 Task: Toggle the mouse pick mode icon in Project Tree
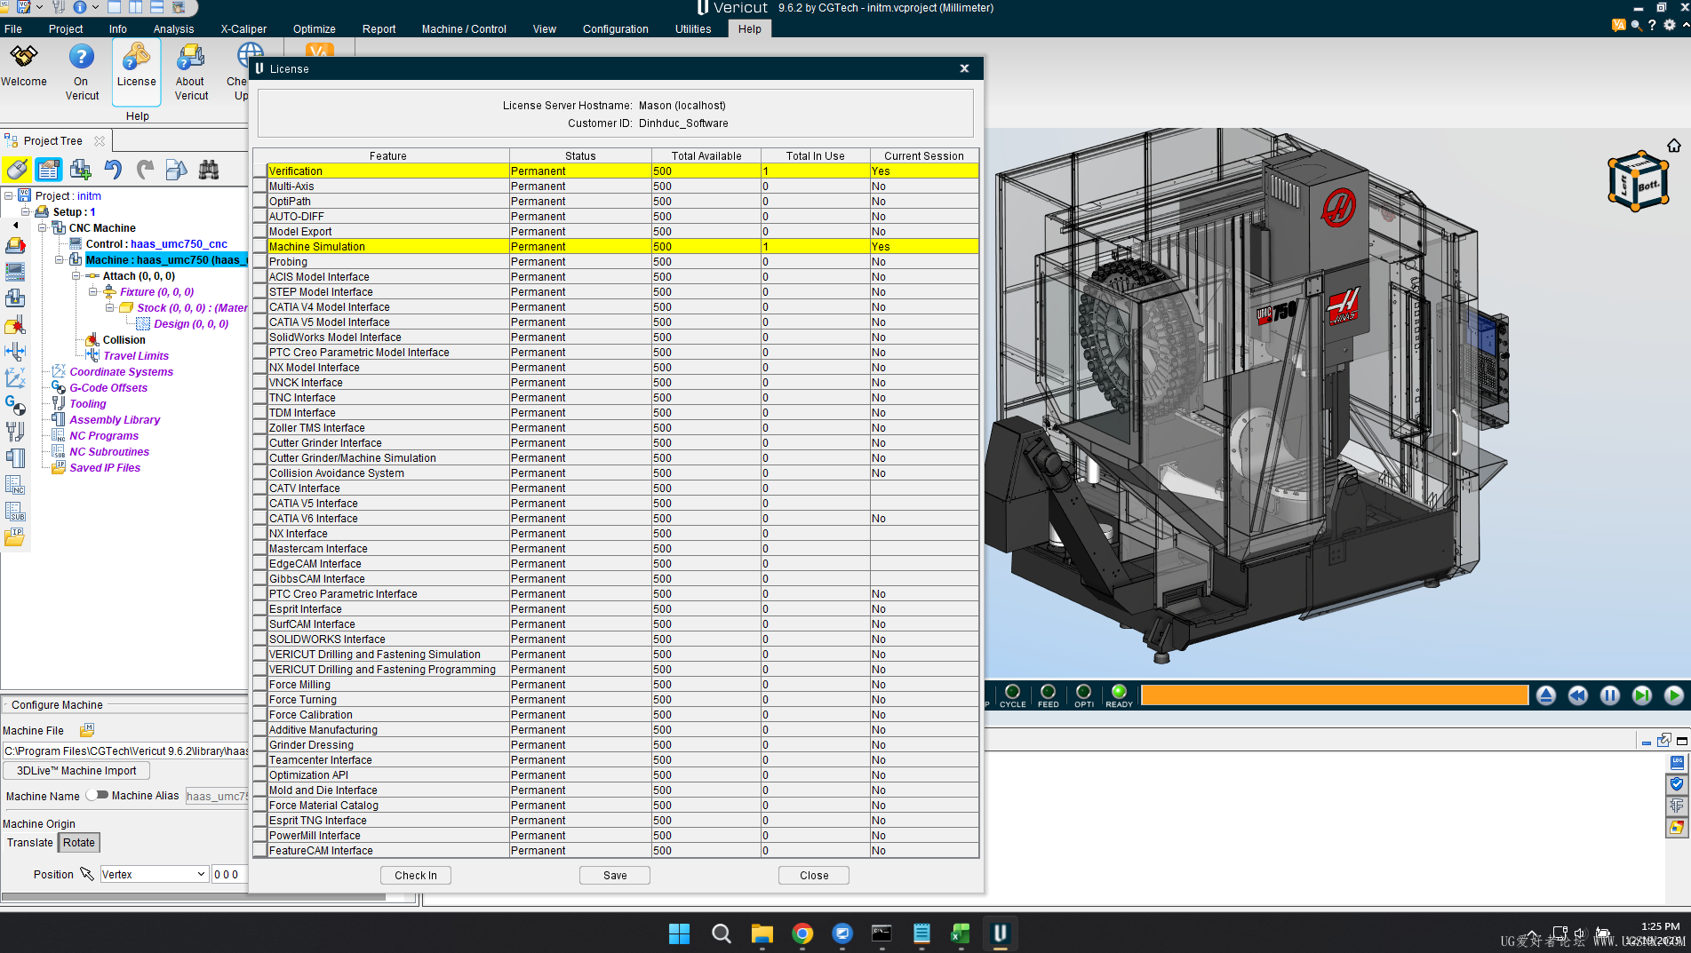(x=17, y=170)
